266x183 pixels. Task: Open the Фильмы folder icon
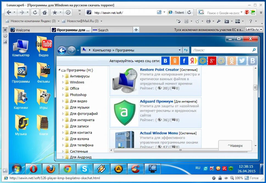(44, 73)
